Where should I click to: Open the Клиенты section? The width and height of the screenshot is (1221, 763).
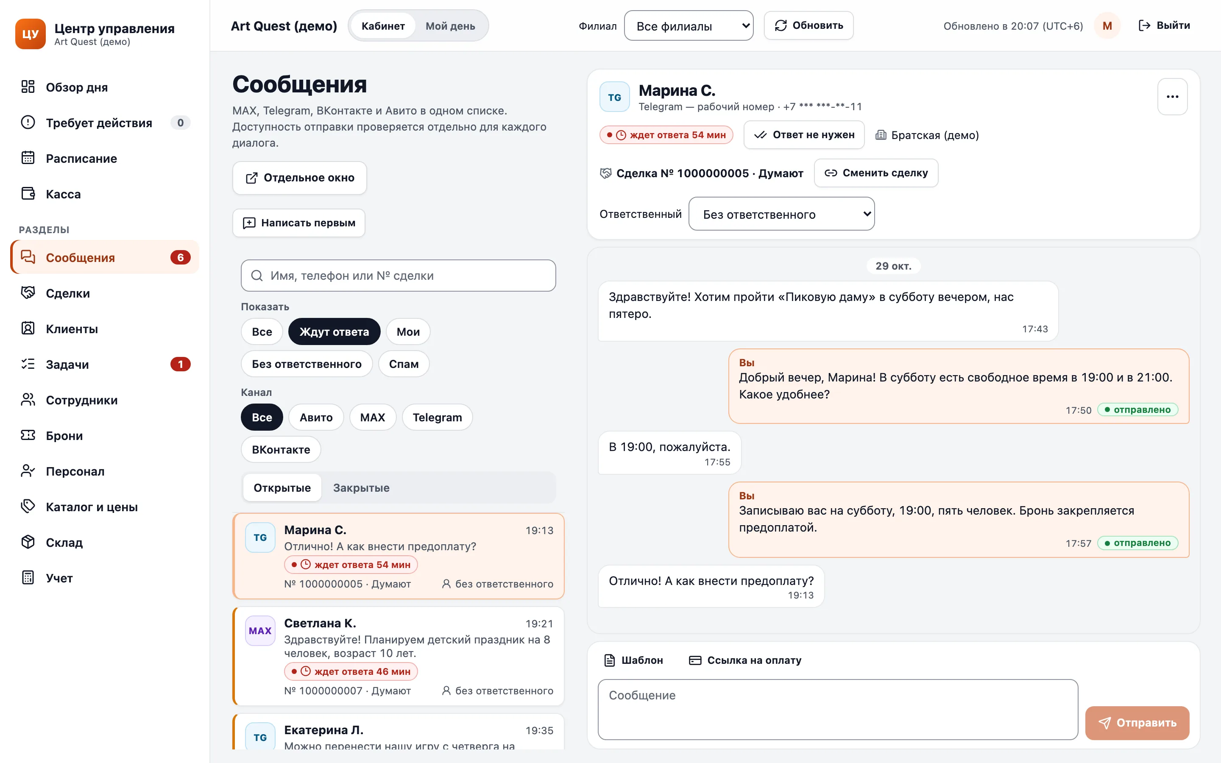pyautogui.click(x=104, y=329)
